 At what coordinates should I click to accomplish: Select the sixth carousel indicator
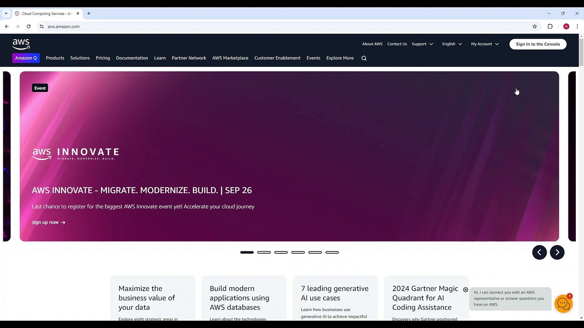tap(332, 252)
